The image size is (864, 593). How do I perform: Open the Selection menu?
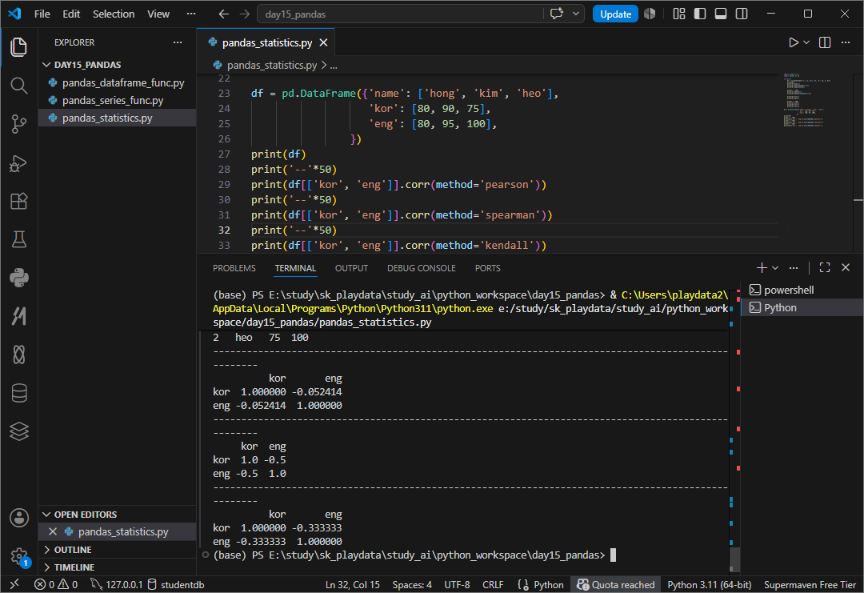(114, 14)
